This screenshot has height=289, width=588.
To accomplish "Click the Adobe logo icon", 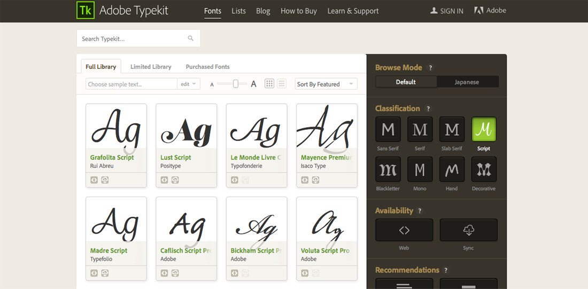I will [x=478, y=11].
